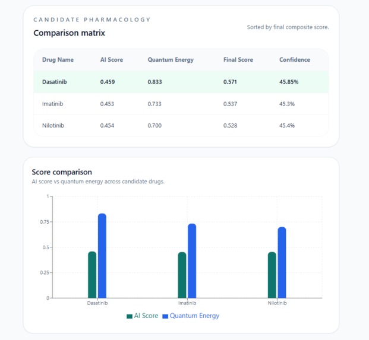Click Imatinib quantum energy 0.733
The width and height of the screenshot is (369, 340).
(154, 104)
